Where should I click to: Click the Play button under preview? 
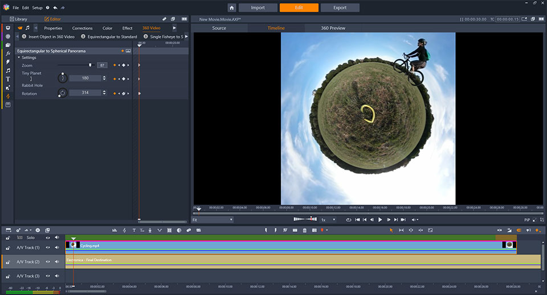coord(380,219)
